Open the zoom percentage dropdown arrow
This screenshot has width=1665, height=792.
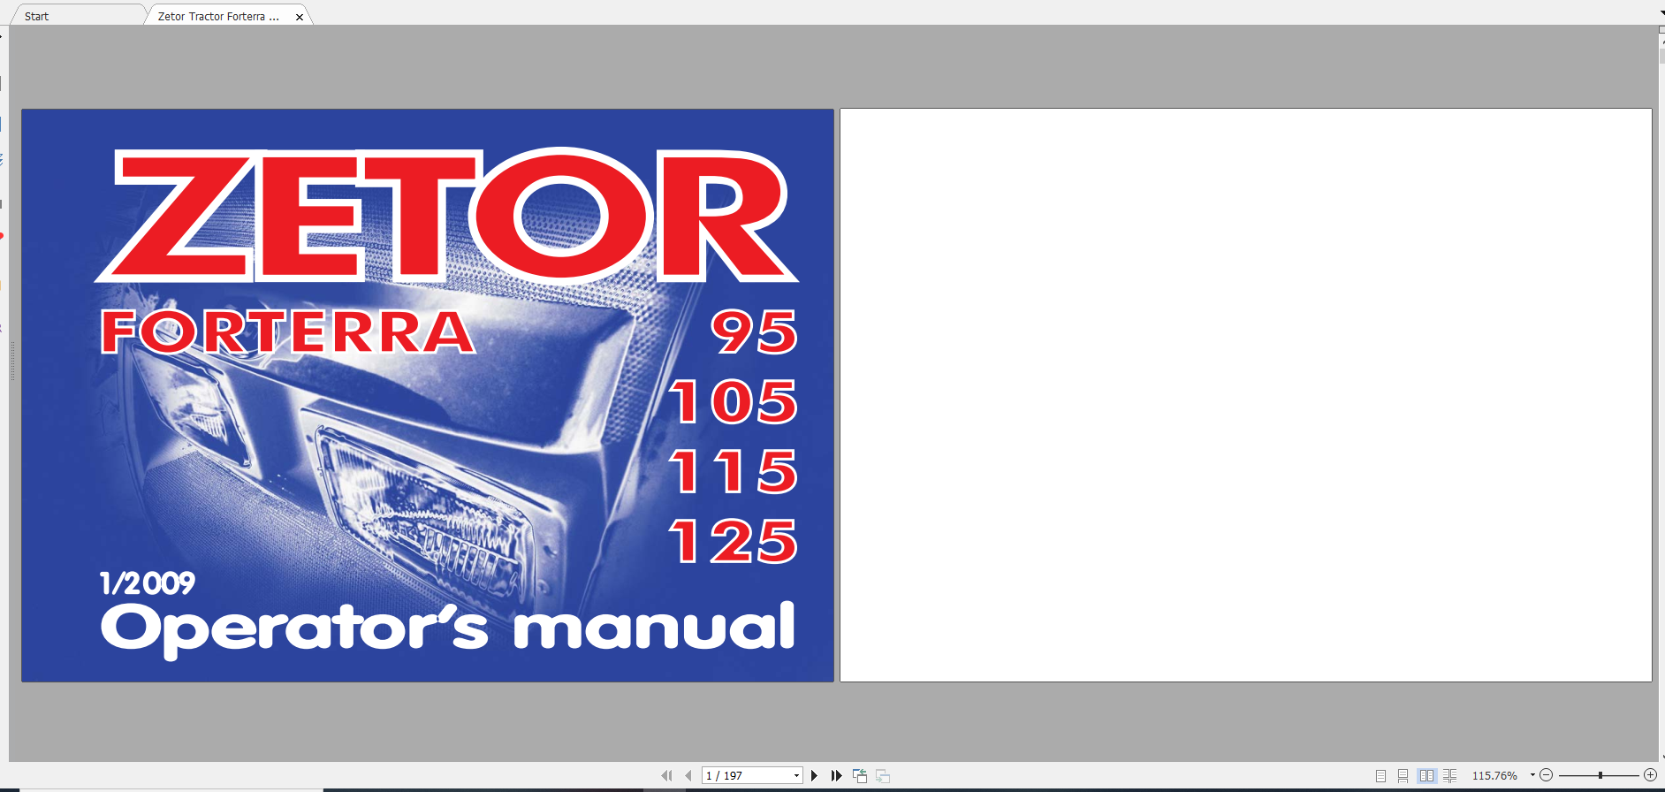(1532, 775)
